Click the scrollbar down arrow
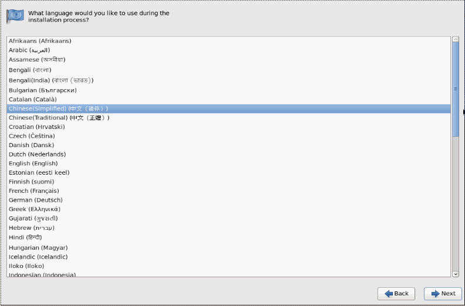 (455, 273)
